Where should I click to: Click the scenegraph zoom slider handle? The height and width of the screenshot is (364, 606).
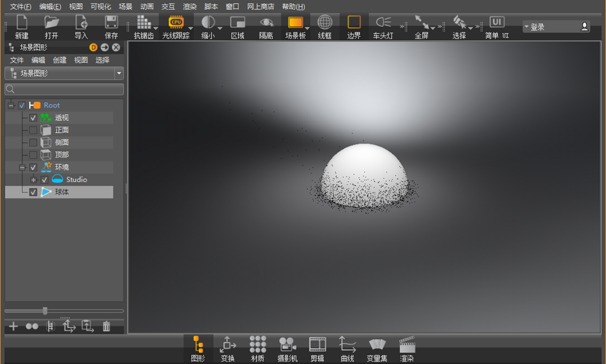tap(45, 311)
